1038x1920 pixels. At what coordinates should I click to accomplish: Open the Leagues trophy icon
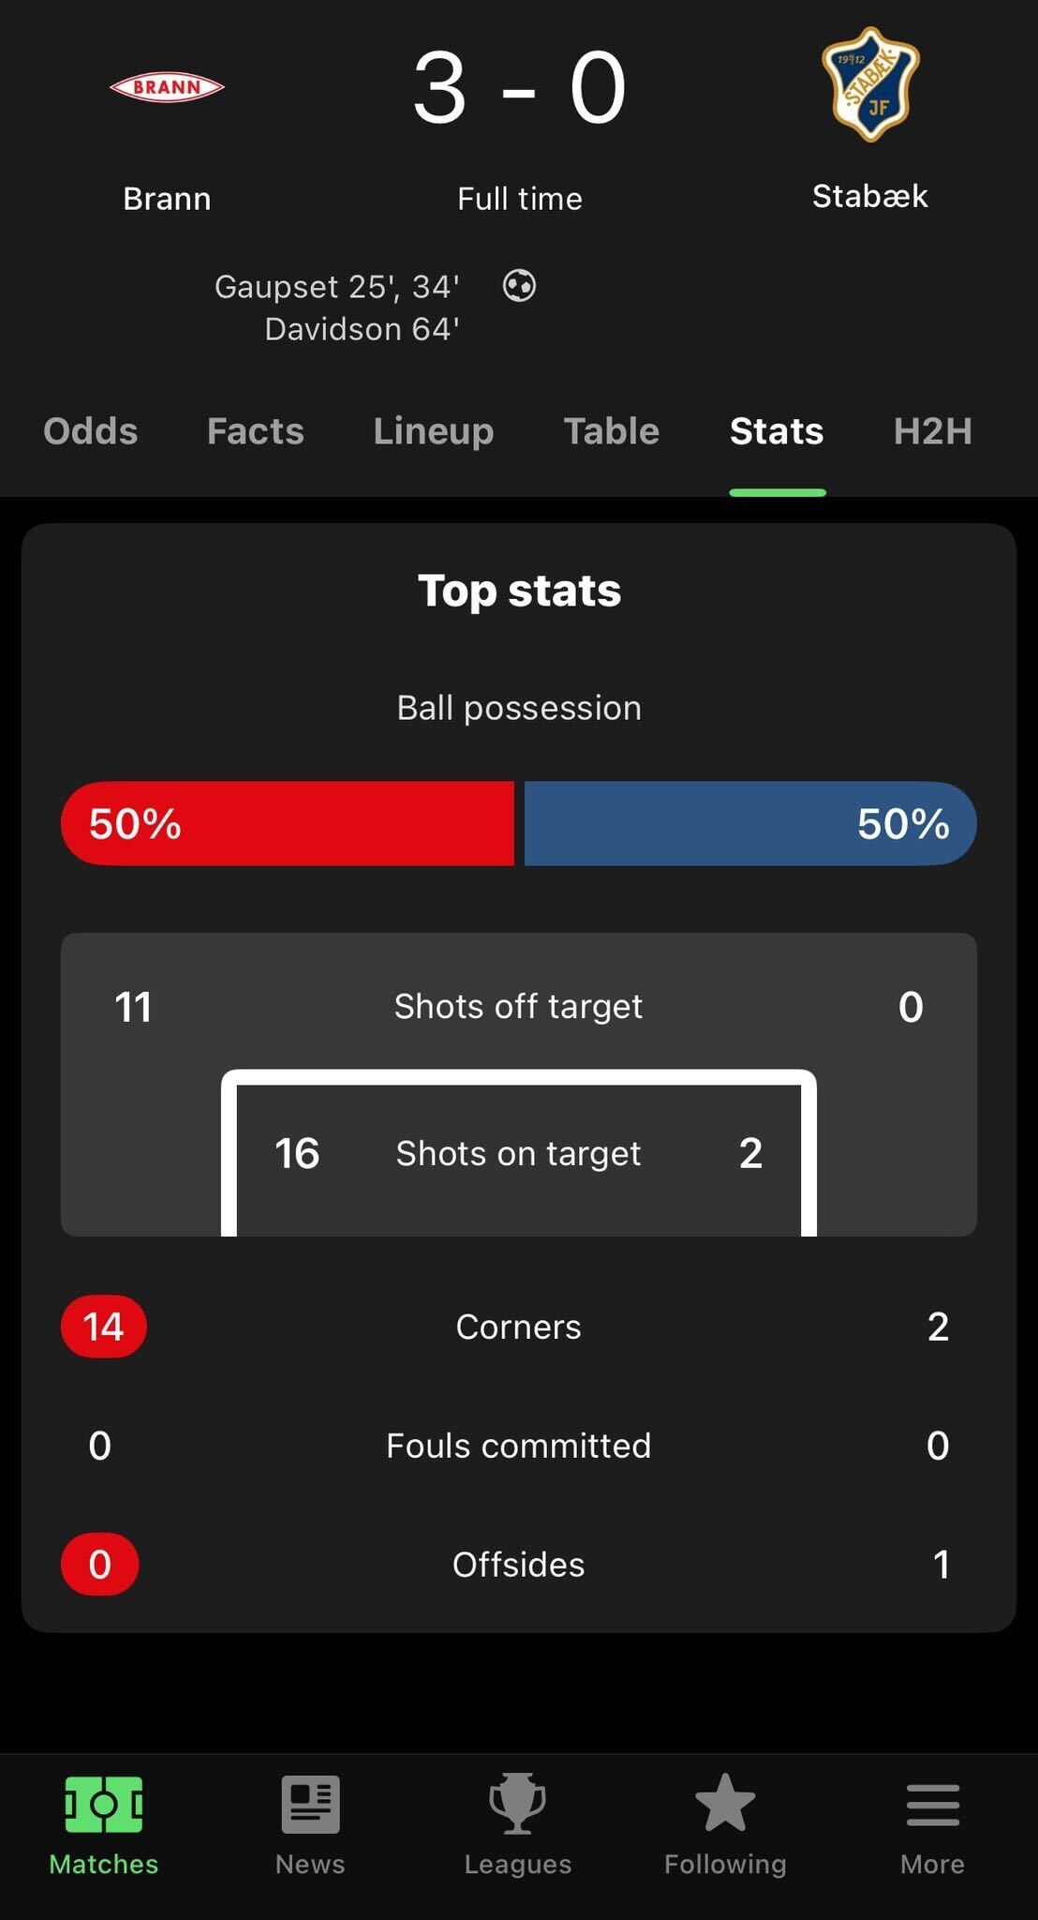click(517, 1803)
